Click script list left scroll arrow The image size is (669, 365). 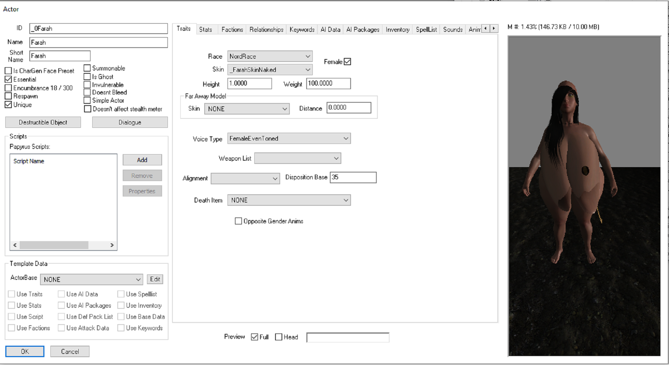click(x=15, y=245)
